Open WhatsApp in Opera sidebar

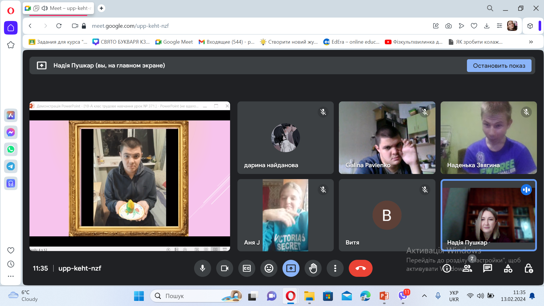pos(11,149)
